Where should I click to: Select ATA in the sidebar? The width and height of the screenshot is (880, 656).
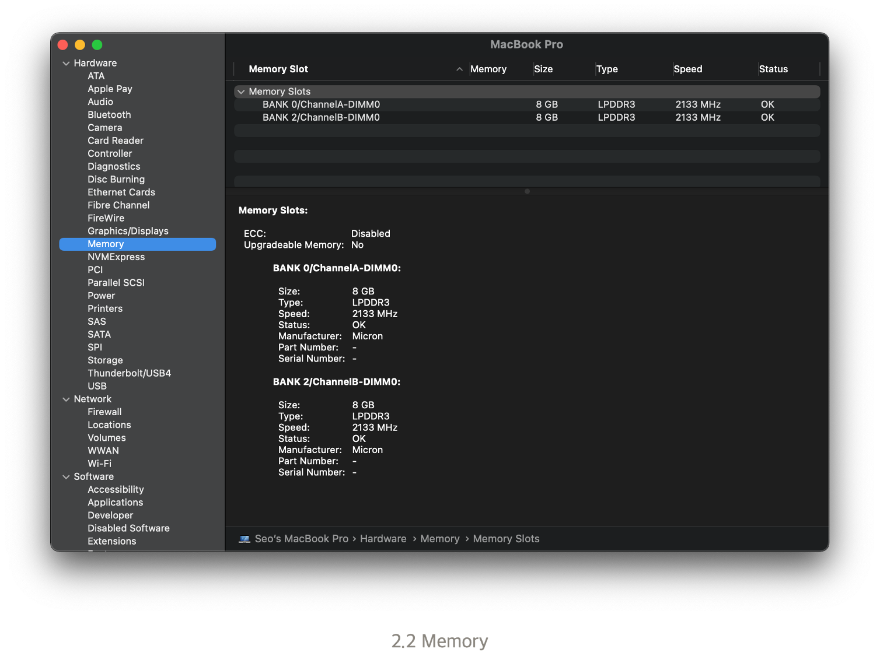coord(96,76)
